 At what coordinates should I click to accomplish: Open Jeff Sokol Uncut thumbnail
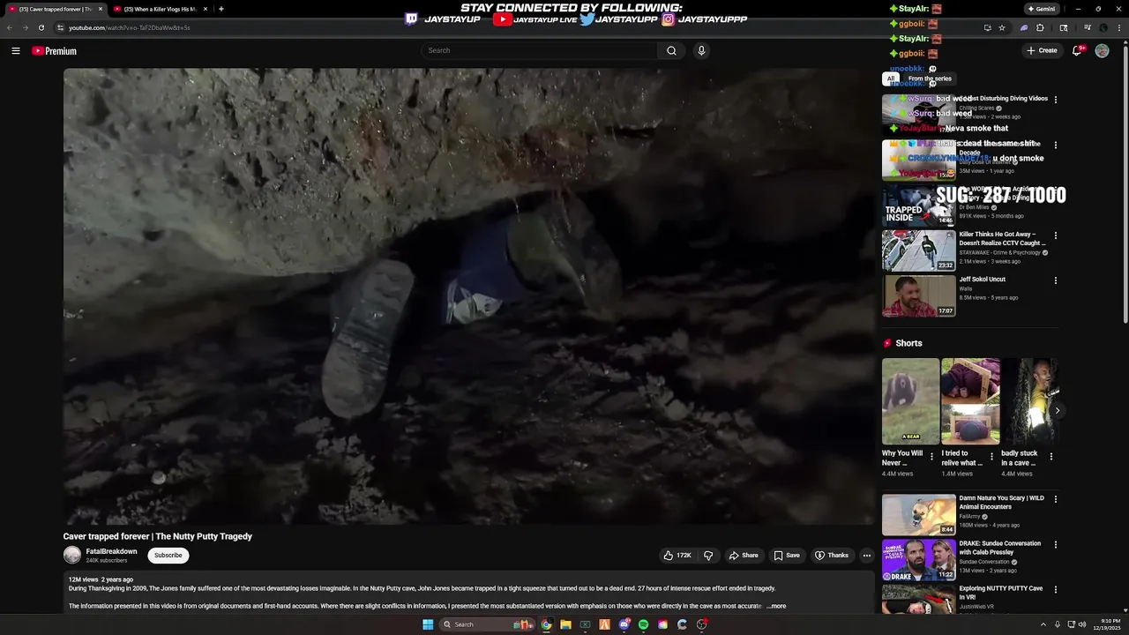pos(919,296)
